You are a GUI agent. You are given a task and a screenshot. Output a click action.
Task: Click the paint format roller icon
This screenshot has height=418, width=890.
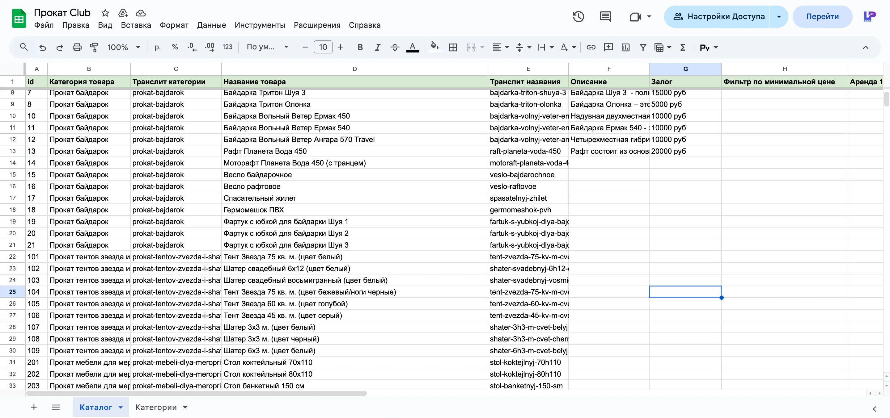[x=94, y=47]
